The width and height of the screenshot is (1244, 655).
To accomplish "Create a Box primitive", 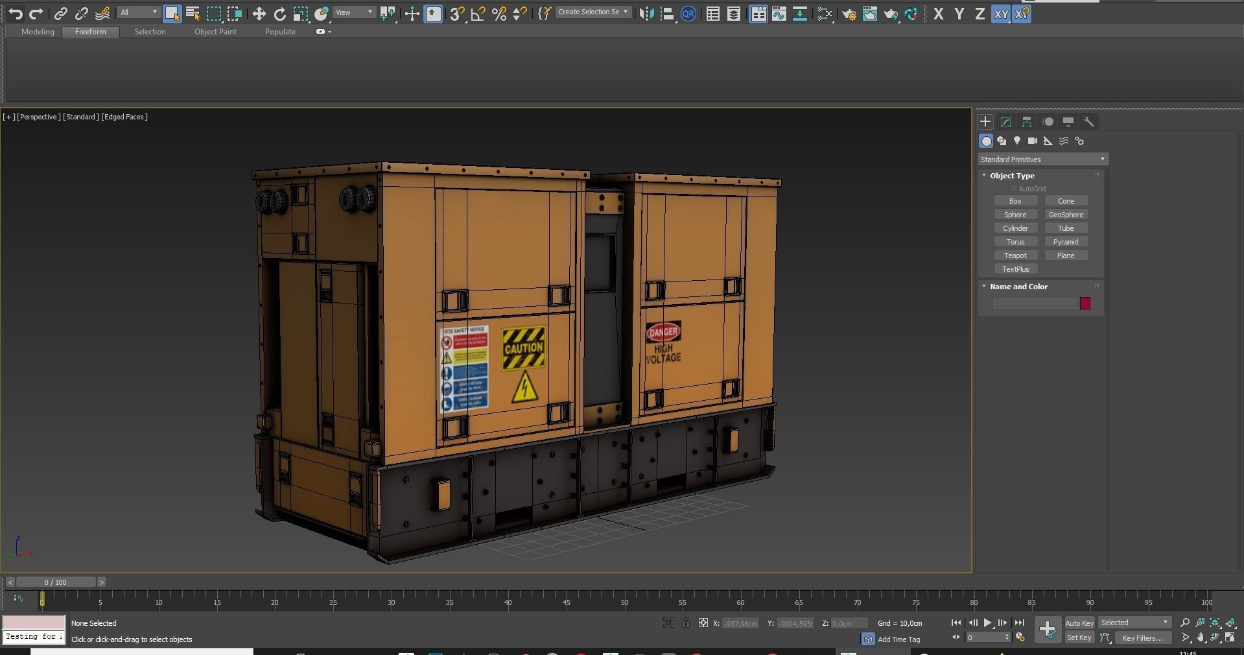I will [x=1015, y=201].
